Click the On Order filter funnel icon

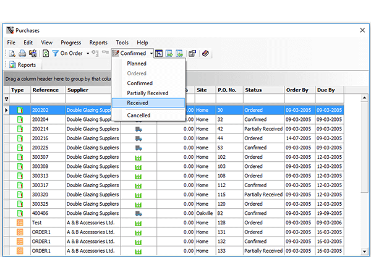click(x=55, y=54)
